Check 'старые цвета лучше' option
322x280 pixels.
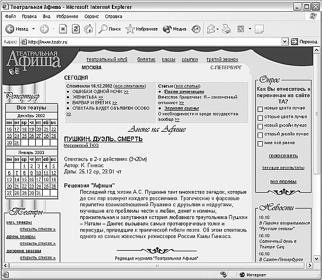pos(260,118)
